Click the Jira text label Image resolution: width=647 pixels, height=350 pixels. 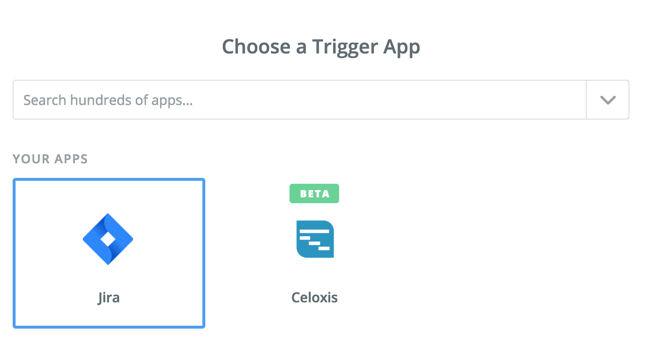tap(108, 297)
